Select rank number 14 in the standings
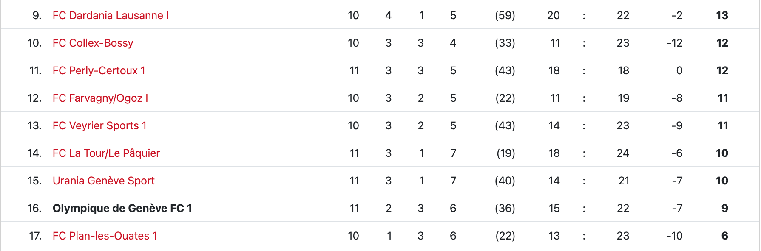761x251 pixels. tap(34, 153)
